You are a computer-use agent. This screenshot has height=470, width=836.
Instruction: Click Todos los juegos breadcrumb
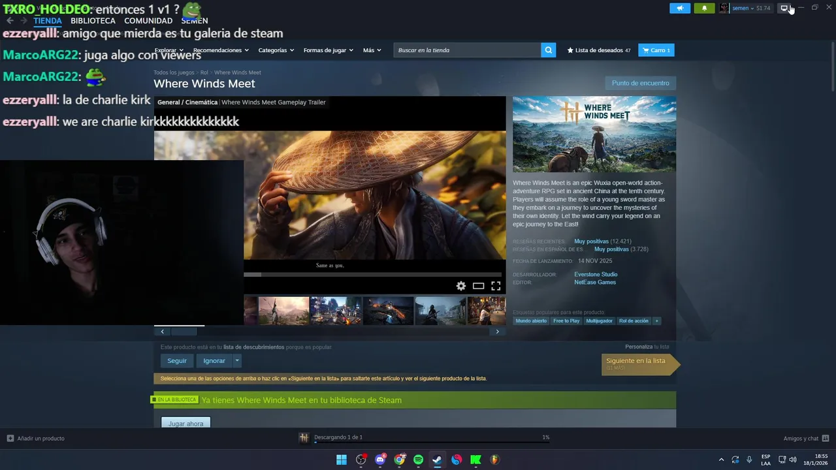174,72
